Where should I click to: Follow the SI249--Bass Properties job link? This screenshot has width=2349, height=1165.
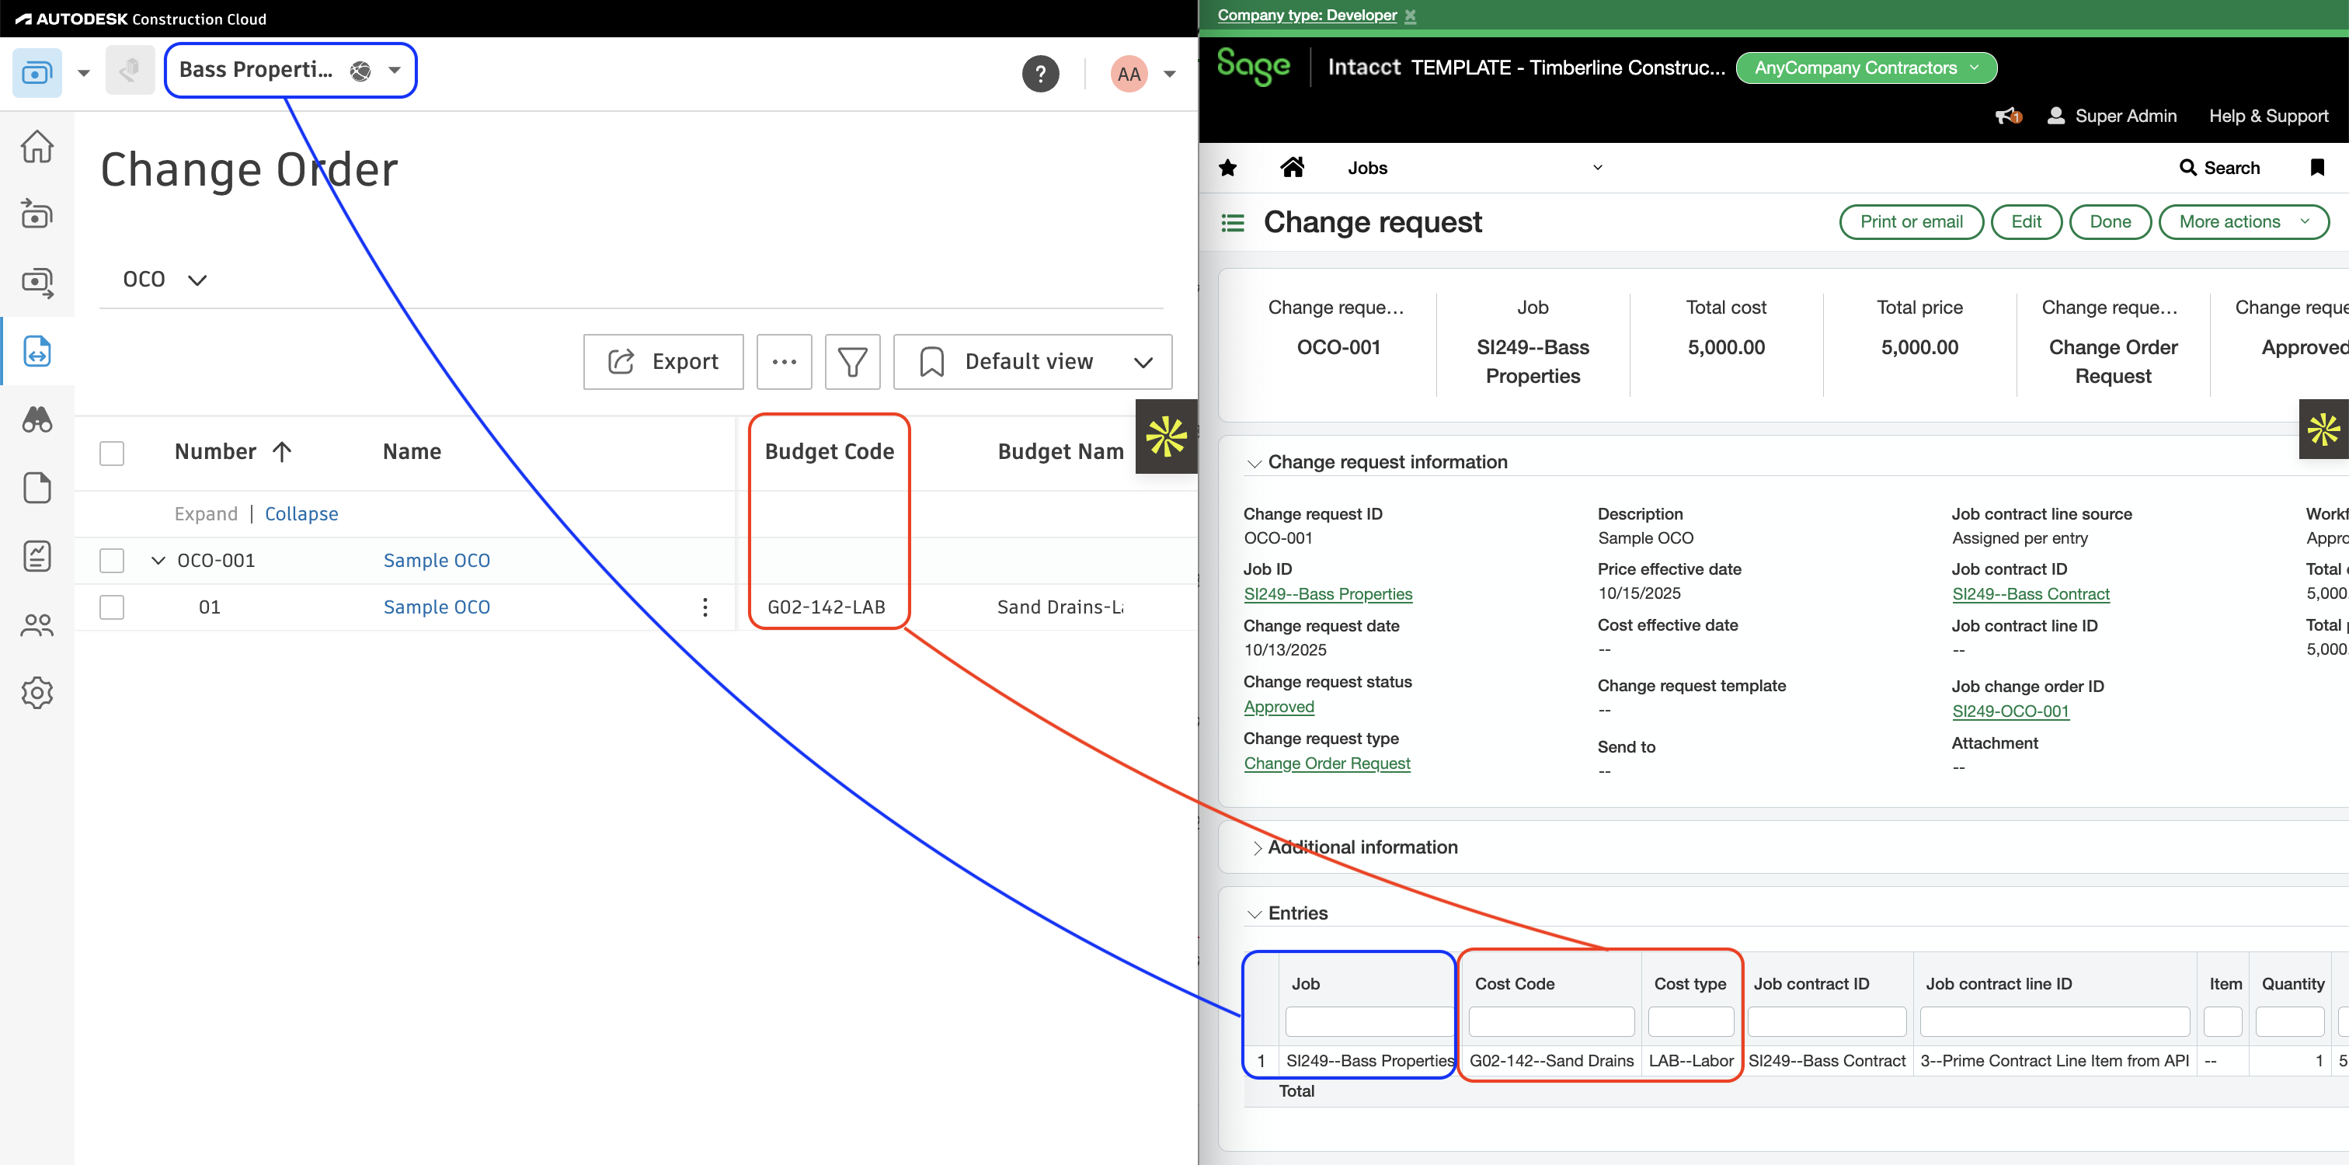pos(1328,593)
